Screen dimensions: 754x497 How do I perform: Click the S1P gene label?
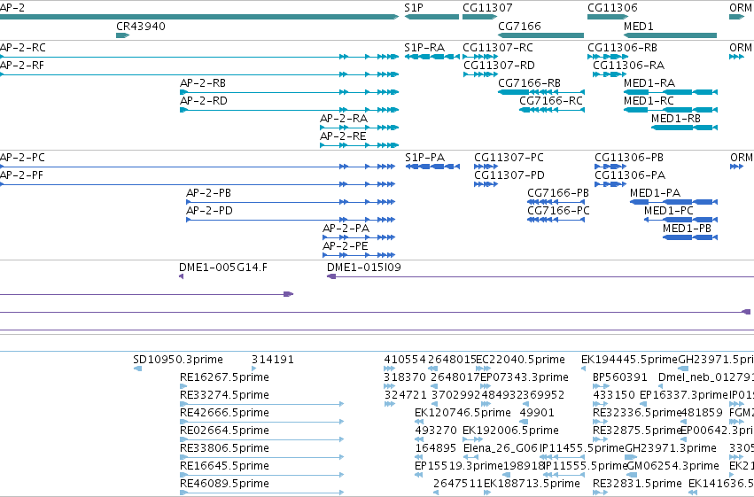coord(414,8)
